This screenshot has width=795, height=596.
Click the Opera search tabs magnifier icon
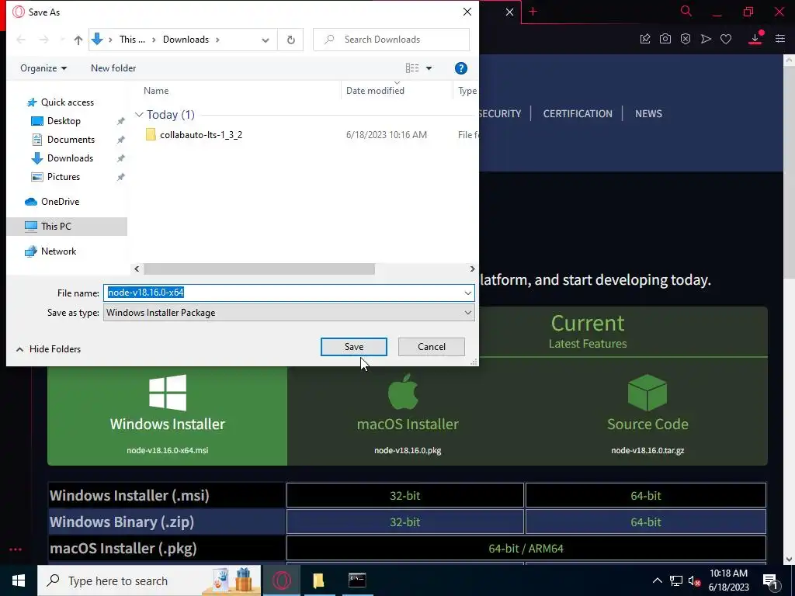click(x=686, y=11)
